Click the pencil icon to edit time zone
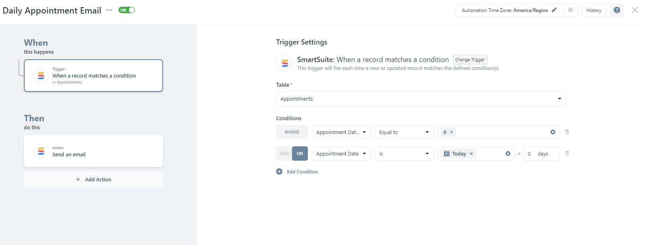This screenshot has width=646, height=245. (554, 10)
